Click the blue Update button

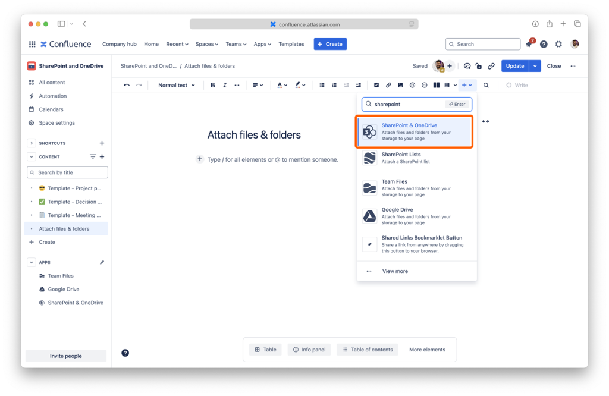pyautogui.click(x=514, y=66)
